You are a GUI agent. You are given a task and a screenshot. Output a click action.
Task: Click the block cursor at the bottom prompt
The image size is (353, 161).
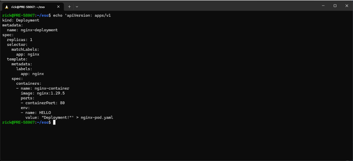click(x=54, y=122)
